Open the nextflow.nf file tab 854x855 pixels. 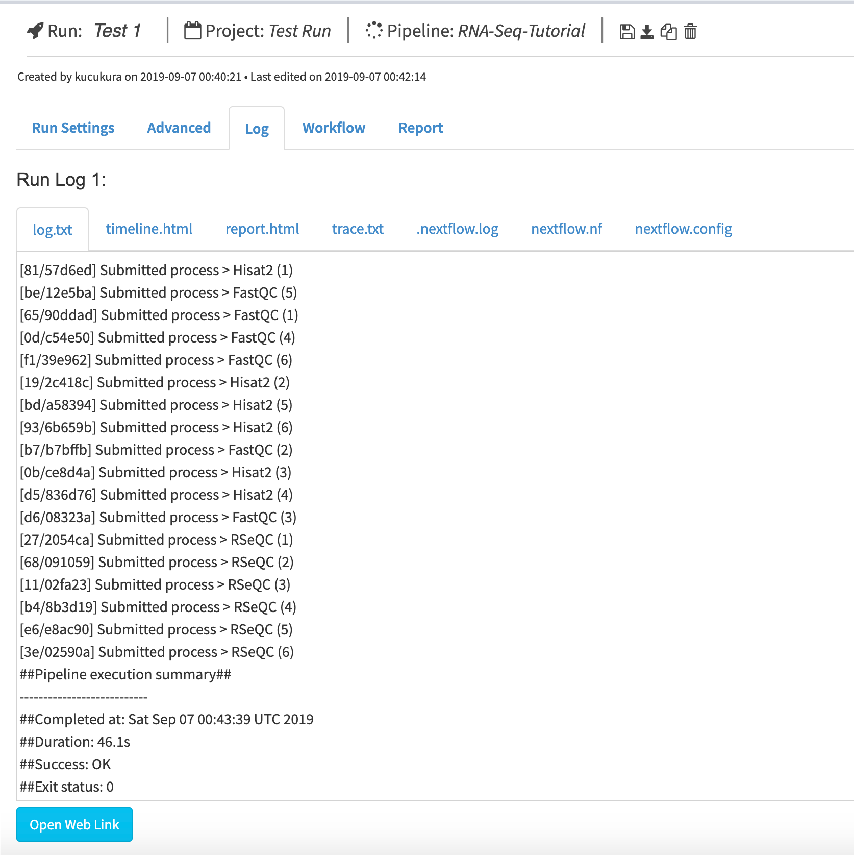pyautogui.click(x=566, y=229)
